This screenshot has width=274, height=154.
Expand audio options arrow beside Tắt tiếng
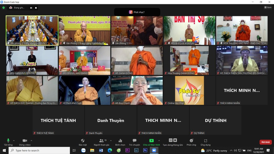coord(14,141)
